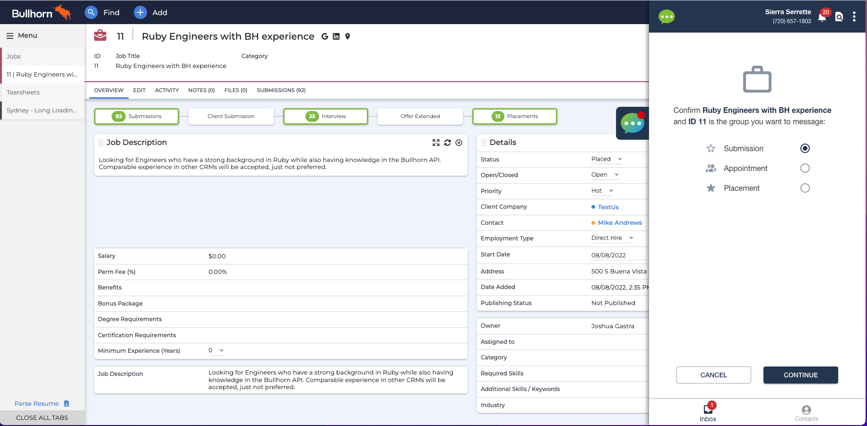
Task: Open the TextUs message search icon
Action: 839,17
